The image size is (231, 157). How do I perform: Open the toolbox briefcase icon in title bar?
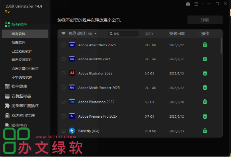188,4
